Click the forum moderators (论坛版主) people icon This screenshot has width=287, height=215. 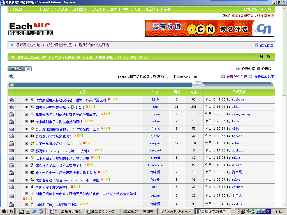coord(258,69)
